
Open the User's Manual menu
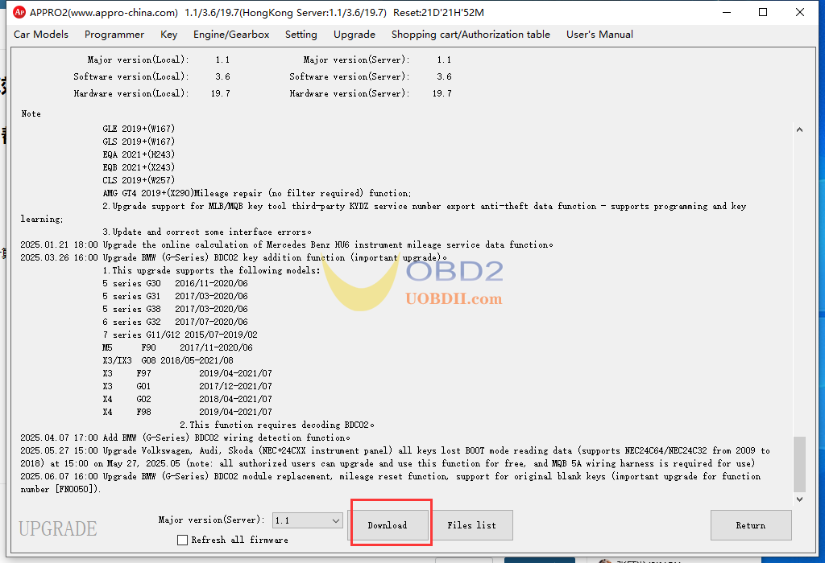point(599,35)
